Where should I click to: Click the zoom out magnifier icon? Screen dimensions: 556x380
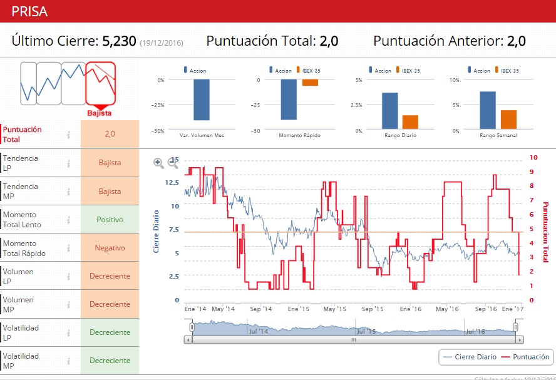click(173, 162)
